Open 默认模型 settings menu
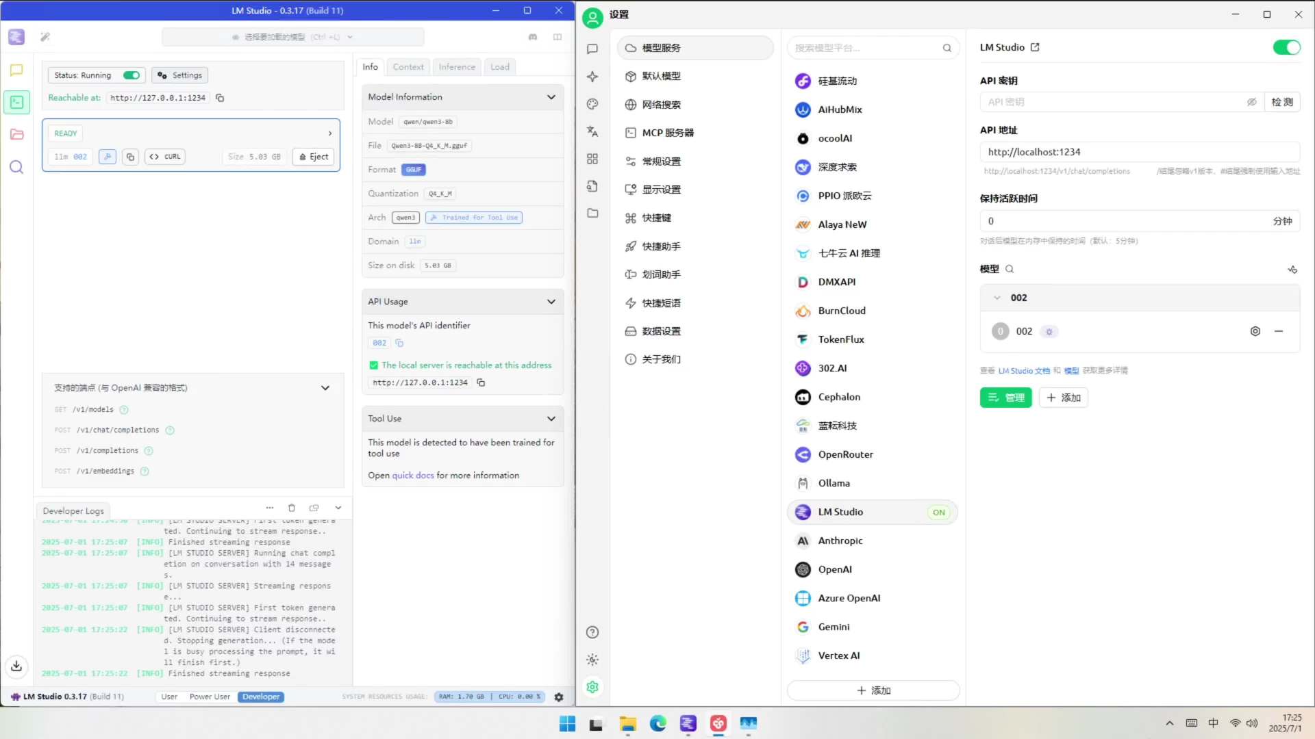 pos(694,76)
